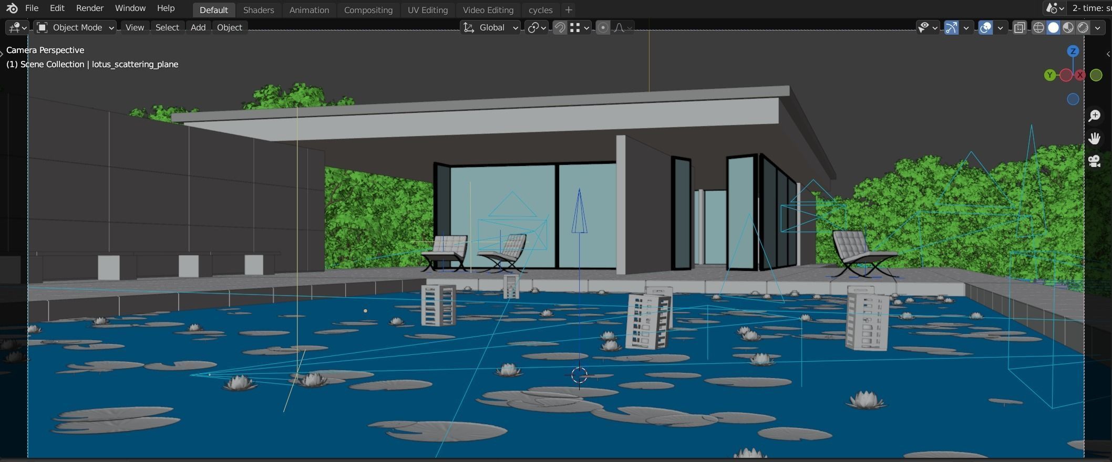Open the Help menu
1112x462 pixels.
166,8
